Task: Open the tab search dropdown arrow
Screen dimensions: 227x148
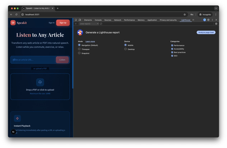Action: (216, 8)
